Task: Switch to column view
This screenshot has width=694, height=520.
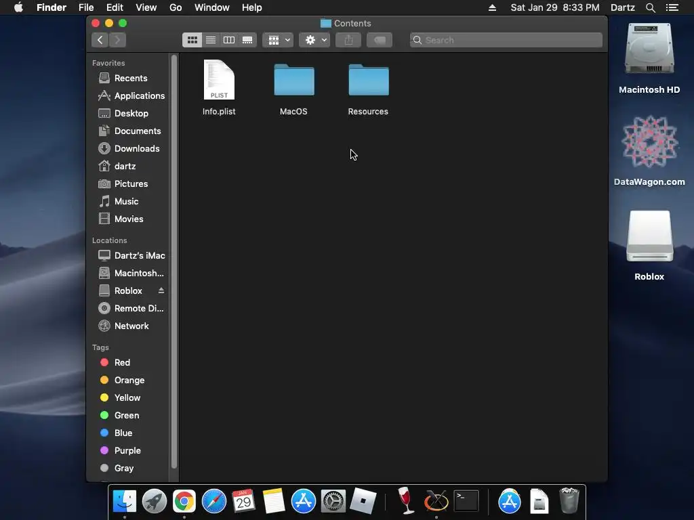Action: pos(229,40)
